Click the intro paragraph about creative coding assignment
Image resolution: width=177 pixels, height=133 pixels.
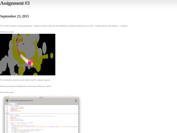pyautogui.click(x=65, y=26)
